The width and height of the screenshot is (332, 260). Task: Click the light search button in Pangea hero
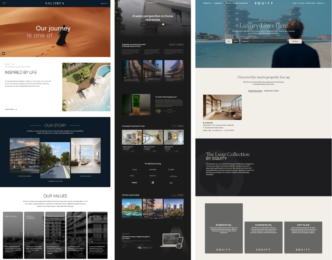(x=163, y=24)
